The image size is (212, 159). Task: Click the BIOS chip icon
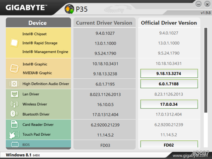14,145
